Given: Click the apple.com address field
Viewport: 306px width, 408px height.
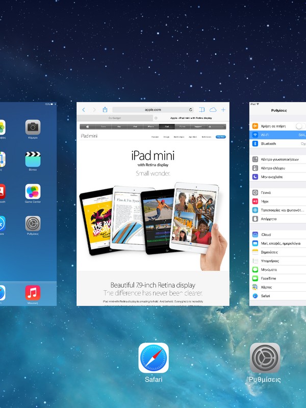Looking at the screenshot, I should (x=153, y=110).
